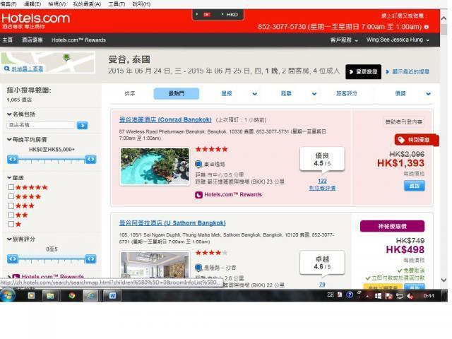
Task: Click the metro station icon for Conrad Bangkok
Action: [x=198, y=164]
